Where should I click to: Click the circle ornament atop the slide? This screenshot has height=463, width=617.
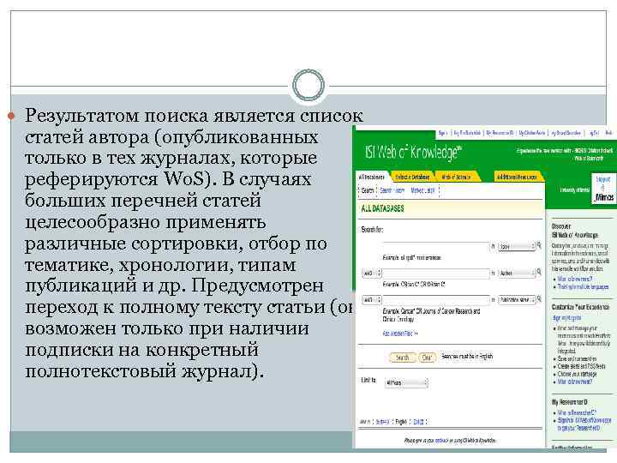[308, 85]
